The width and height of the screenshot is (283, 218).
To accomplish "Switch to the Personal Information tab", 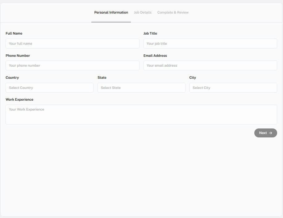I will (x=111, y=13).
